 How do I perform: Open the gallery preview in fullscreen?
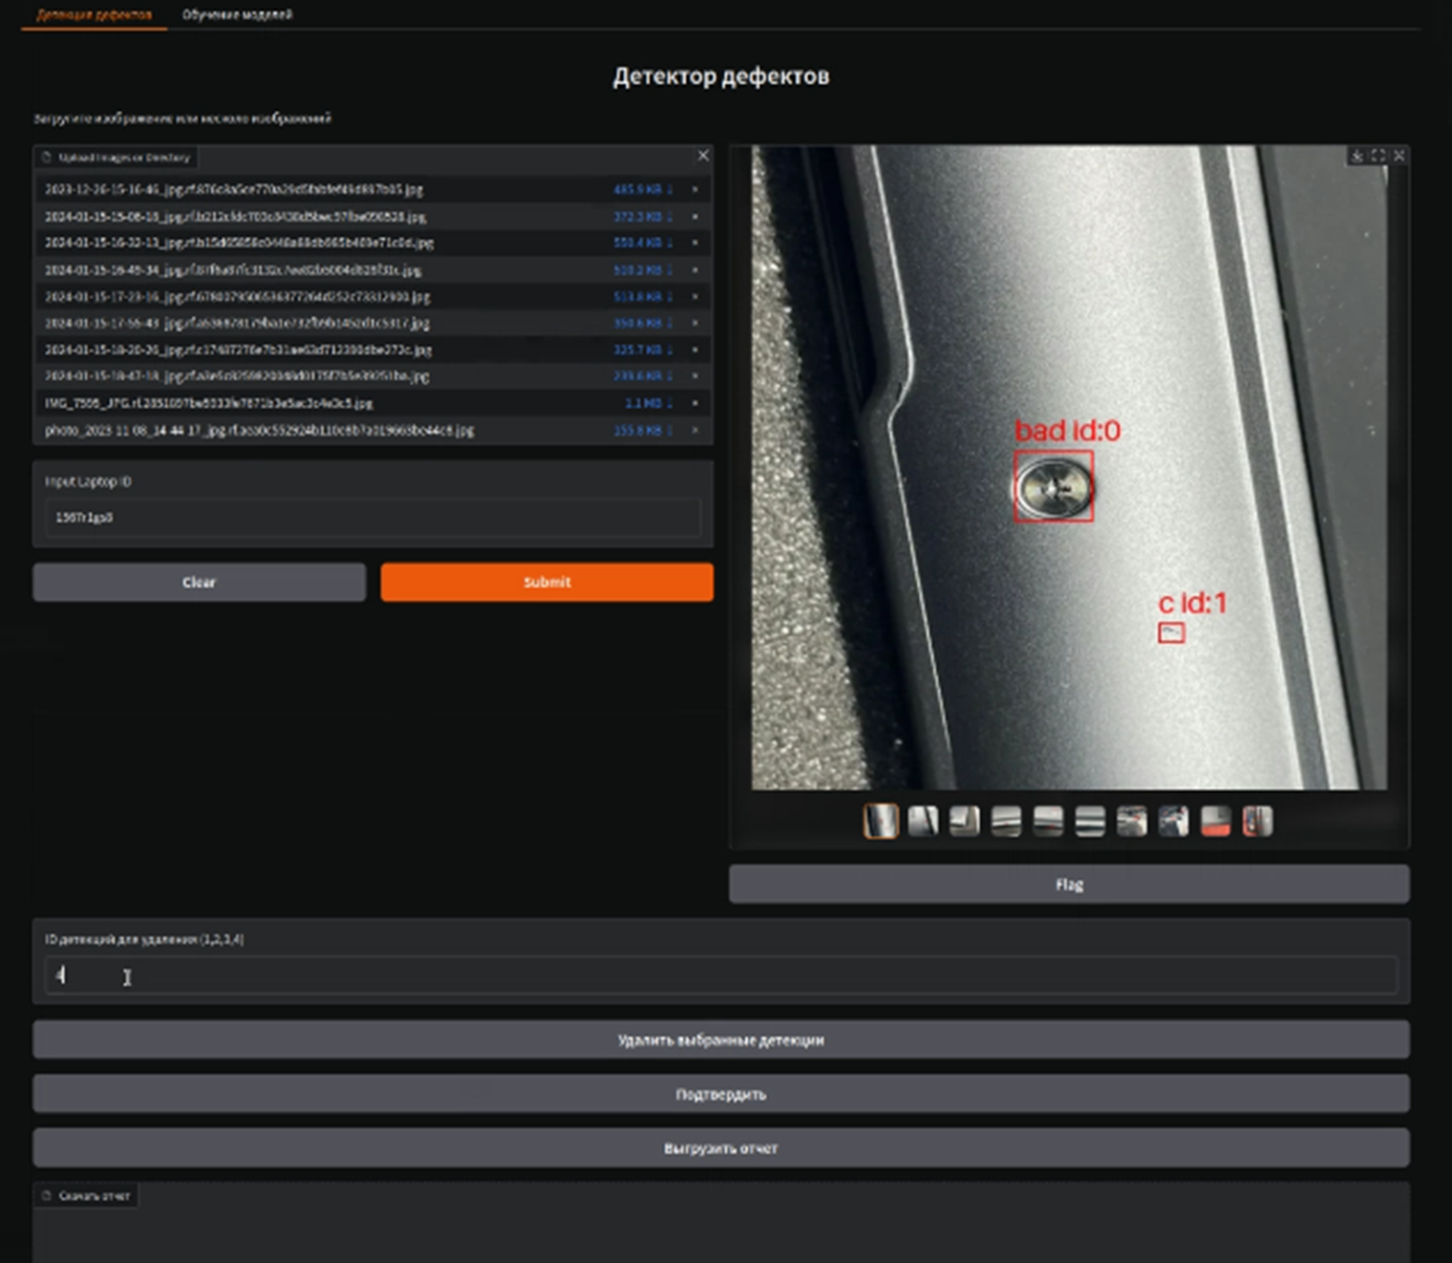(1377, 156)
